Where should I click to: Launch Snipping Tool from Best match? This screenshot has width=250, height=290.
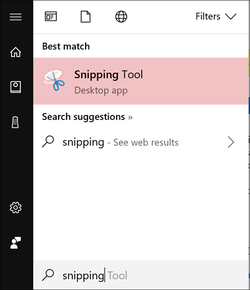tap(141, 81)
